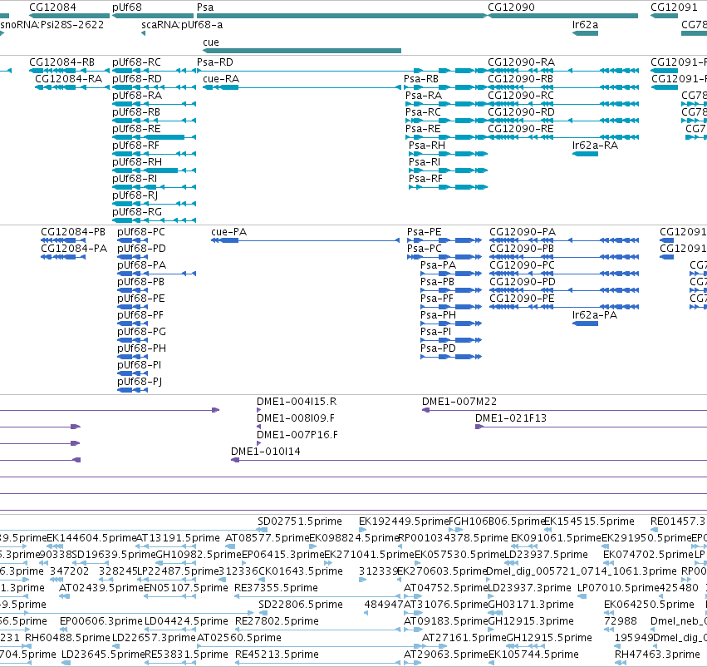Viewport: 707px width, 667px height.
Task: Click transcript pUf68-RE
Action: click(155, 137)
